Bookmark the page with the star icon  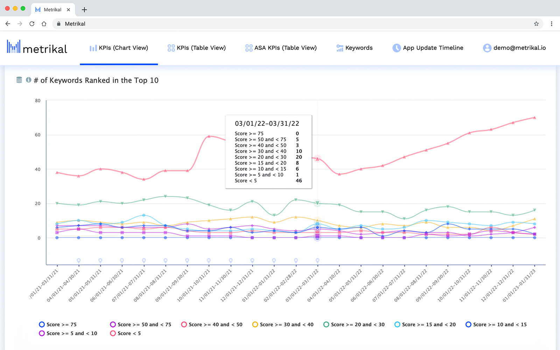click(536, 24)
